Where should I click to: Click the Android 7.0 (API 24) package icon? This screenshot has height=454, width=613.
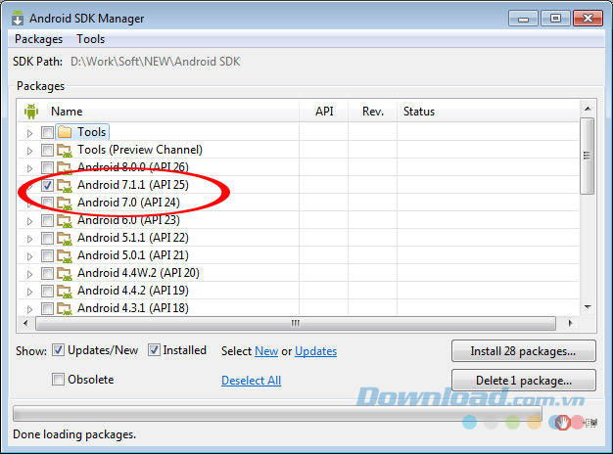tap(65, 203)
